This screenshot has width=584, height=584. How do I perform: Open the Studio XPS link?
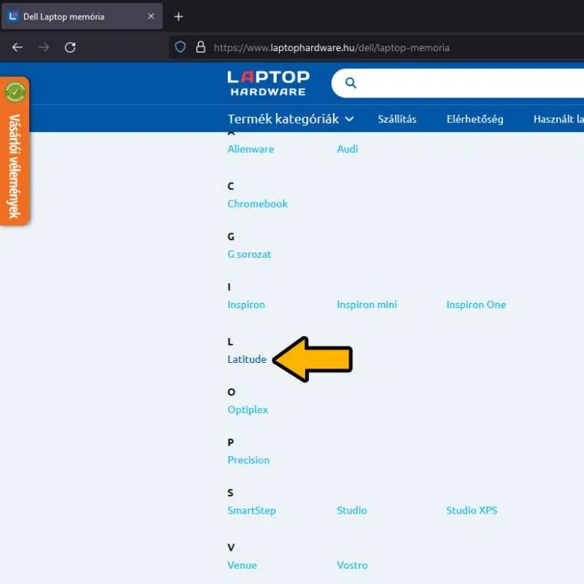pyautogui.click(x=472, y=511)
